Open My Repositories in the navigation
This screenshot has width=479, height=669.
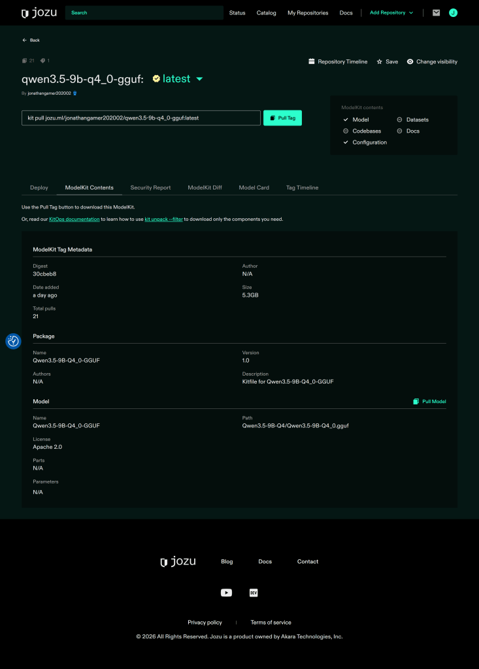coord(308,13)
